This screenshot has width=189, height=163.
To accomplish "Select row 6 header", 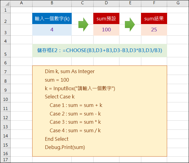I will (5, 62).
